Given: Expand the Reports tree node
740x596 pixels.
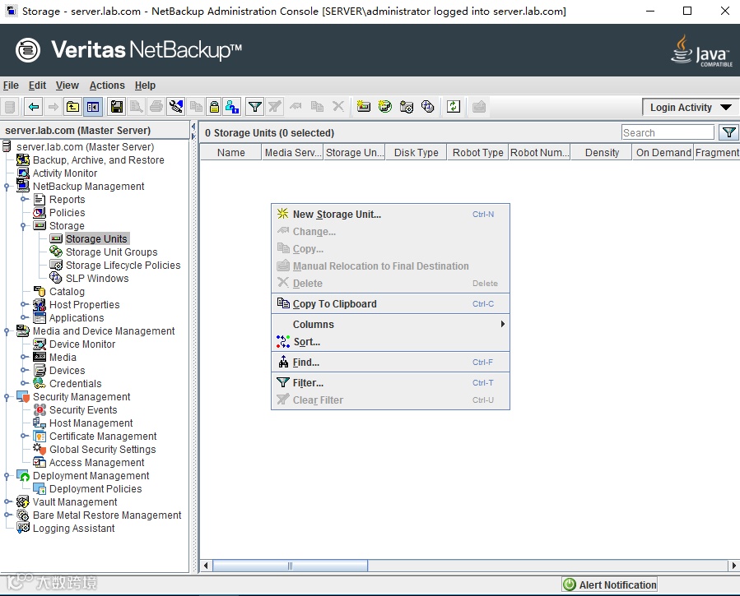Looking at the screenshot, I should click(24, 199).
